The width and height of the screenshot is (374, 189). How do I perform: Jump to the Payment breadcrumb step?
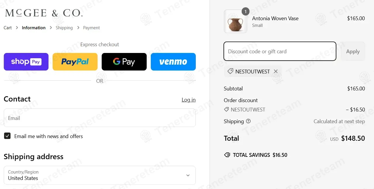tap(91, 28)
